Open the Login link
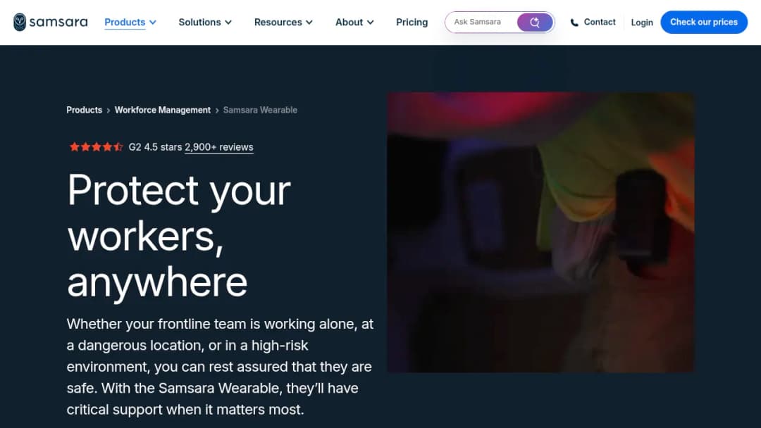 click(x=642, y=23)
